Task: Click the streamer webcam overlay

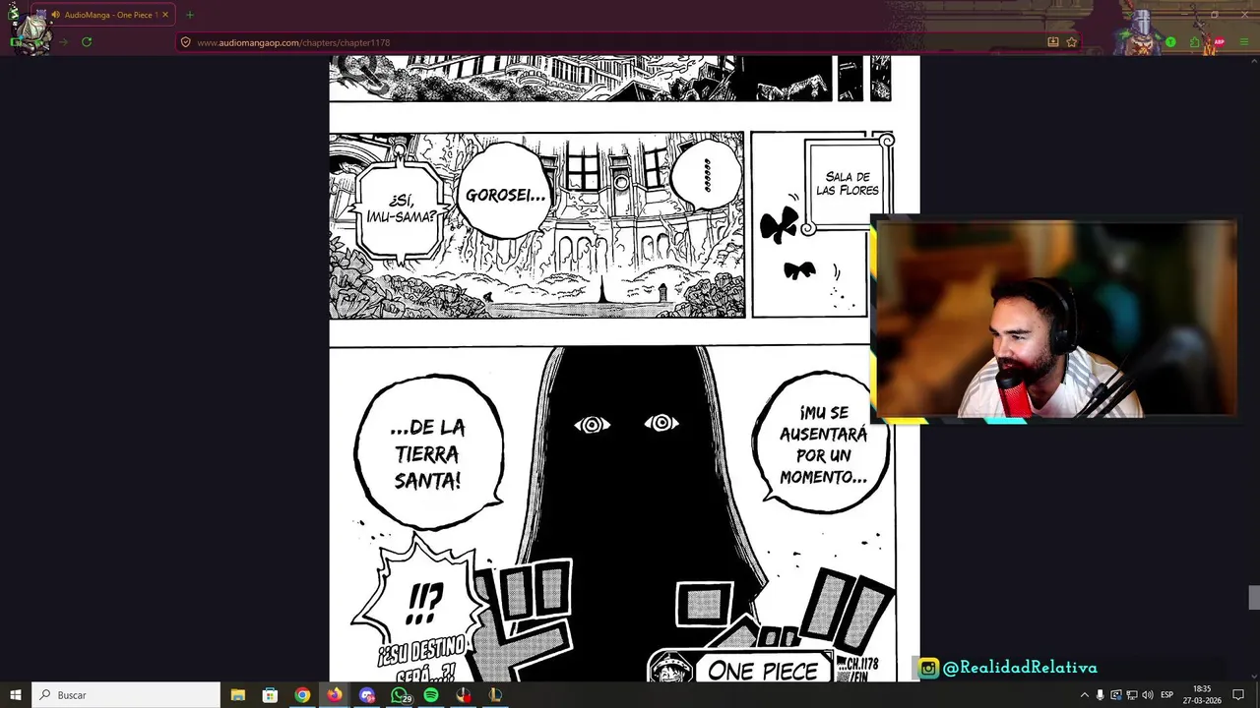Action: click(x=1054, y=320)
